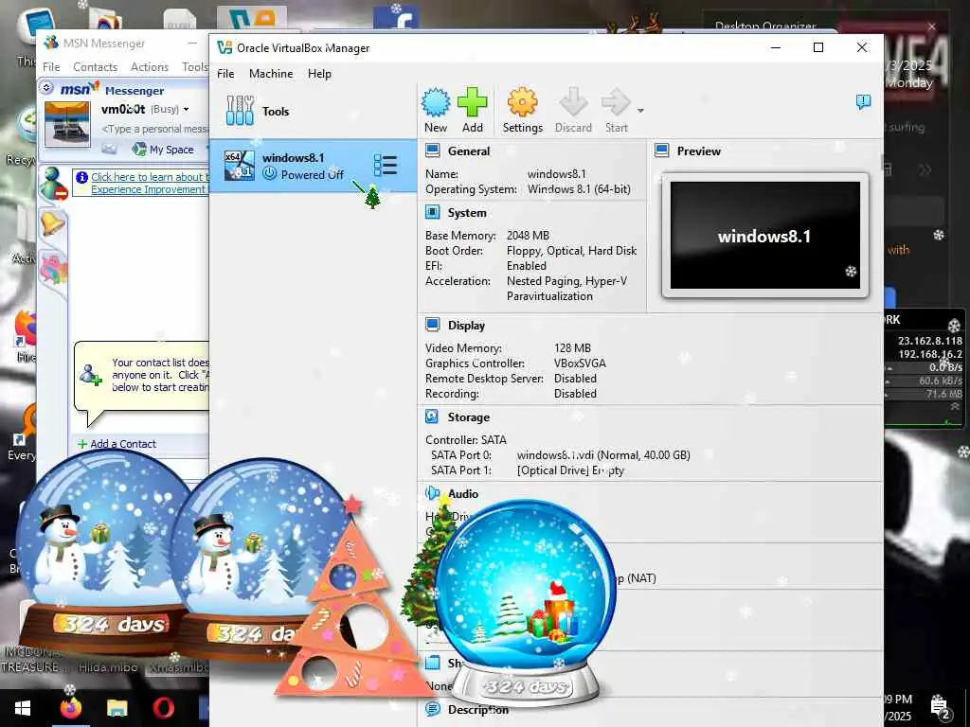Open the windows8.1 machine tools list menu
970x727 pixels.
tap(385, 165)
